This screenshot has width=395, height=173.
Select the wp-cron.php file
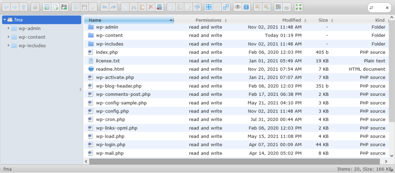coord(236,120)
